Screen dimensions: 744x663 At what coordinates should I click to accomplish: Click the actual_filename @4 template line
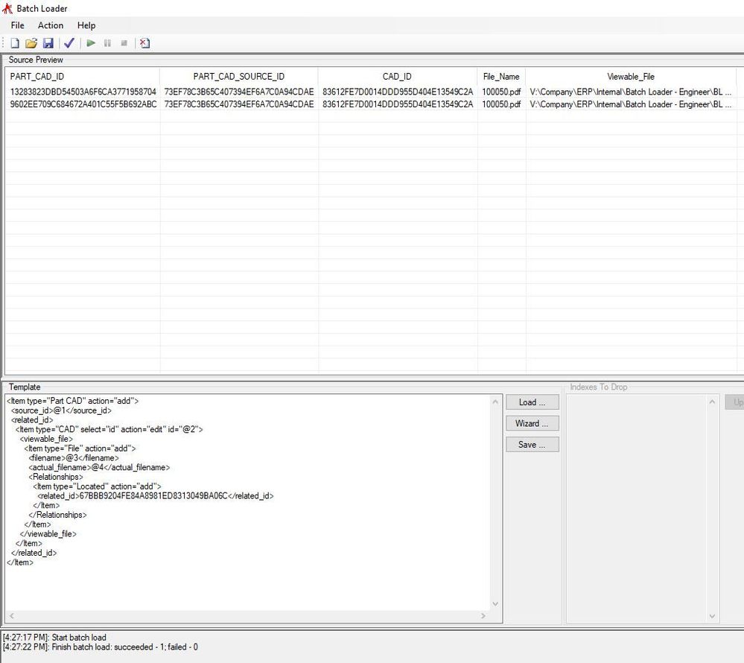[x=99, y=468]
